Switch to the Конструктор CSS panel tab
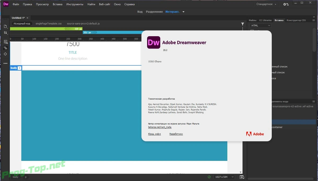Screen dimensions: 318x181 pyautogui.click(x=296, y=20)
